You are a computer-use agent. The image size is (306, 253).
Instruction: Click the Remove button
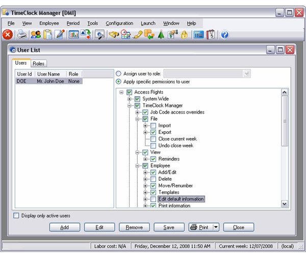(x=134, y=227)
